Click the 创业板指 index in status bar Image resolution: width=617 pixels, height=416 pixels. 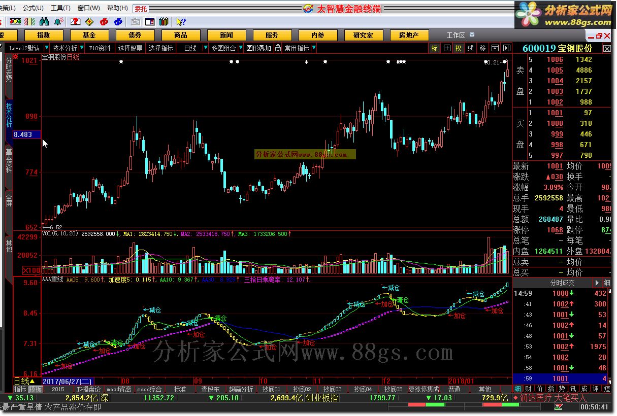(321, 398)
